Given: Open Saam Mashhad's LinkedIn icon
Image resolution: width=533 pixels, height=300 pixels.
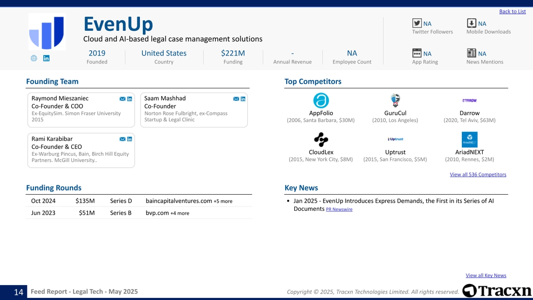Looking at the screenshot, I should [x=243, y=99].
